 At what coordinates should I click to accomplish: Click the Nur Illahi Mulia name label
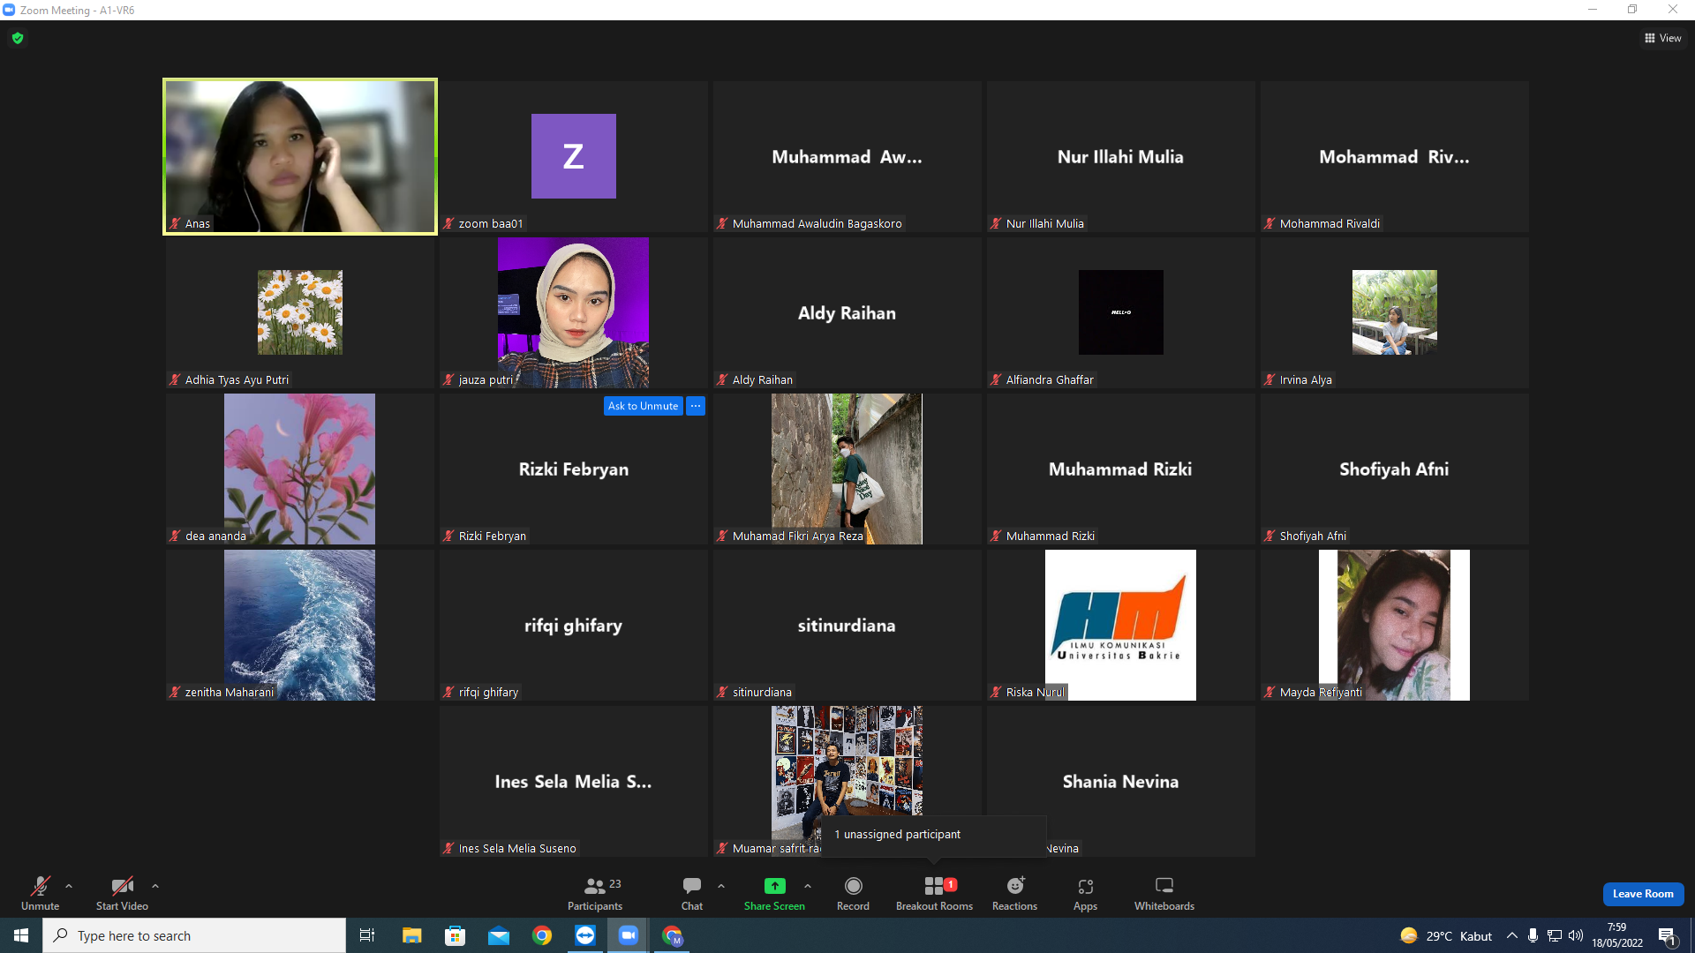click(x=1045, y=224)
